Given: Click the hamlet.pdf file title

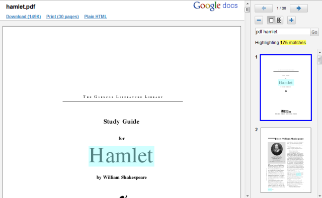Looking at the screenshot, I should pyautogui.click(x=21, y=7).
